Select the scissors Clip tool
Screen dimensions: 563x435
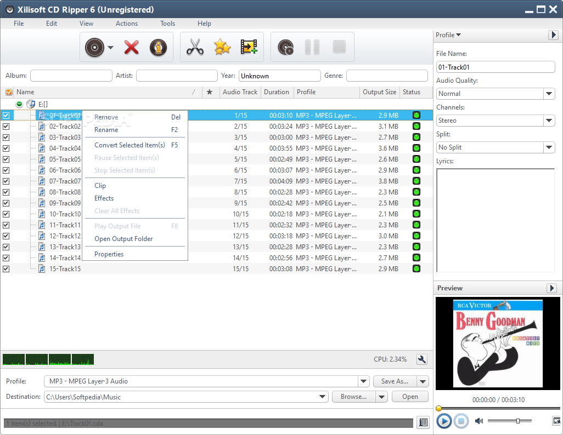tap(195, 47)
